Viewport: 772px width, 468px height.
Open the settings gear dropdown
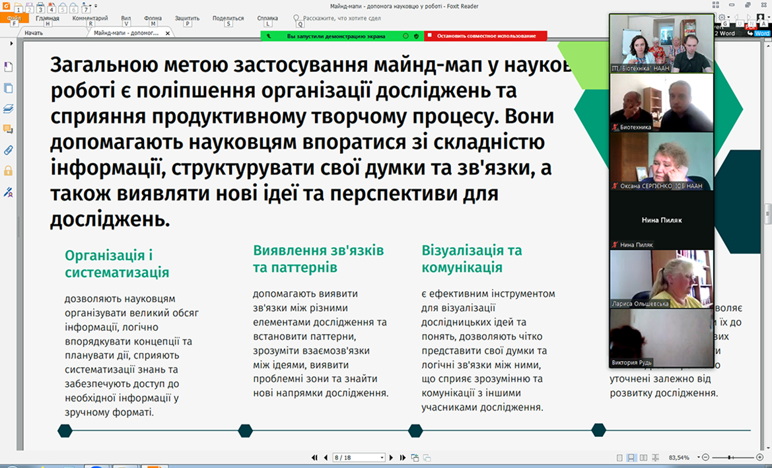click(723, 18)
